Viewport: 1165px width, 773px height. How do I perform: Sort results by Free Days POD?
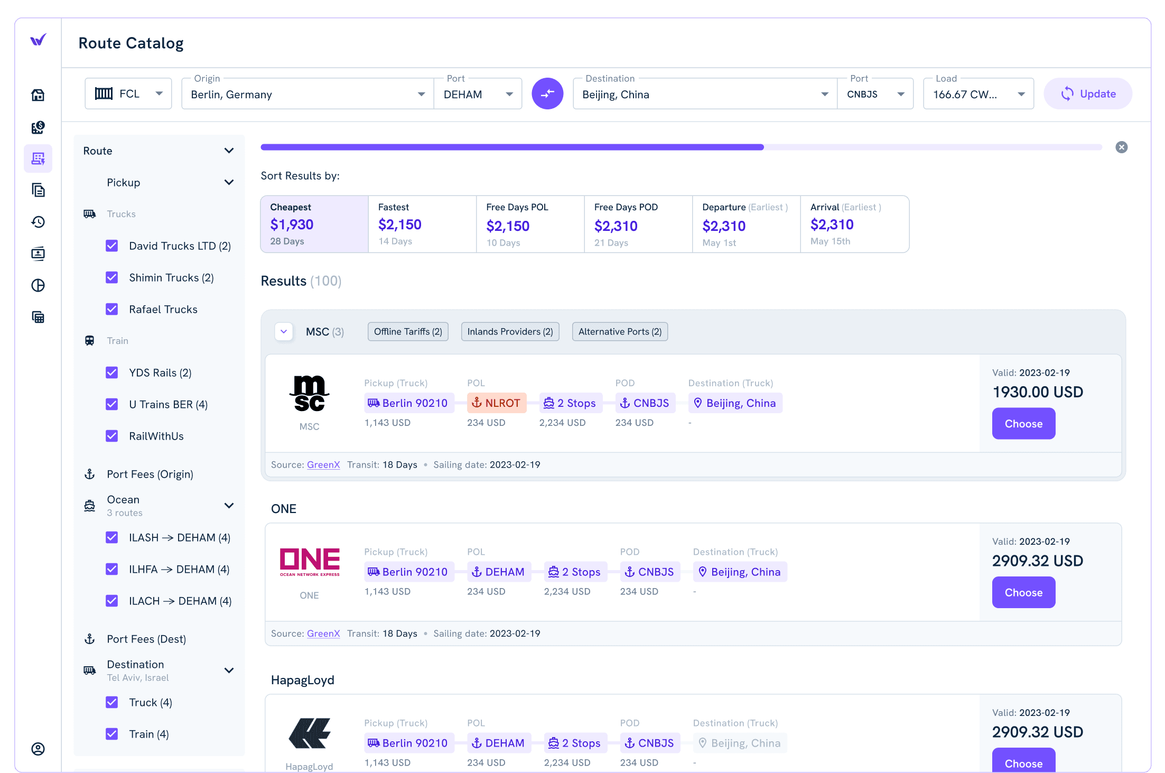tap(638, 224)
